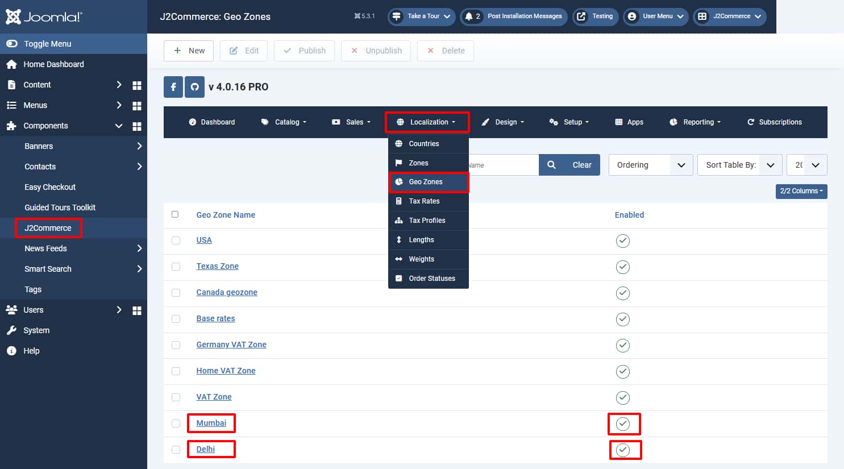
Task: Select the Base rates row checkbox
Action: [x=176, y=319]
